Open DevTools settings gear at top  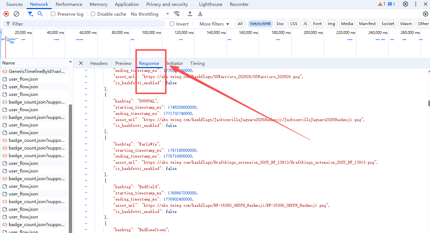tap(405, 4)
